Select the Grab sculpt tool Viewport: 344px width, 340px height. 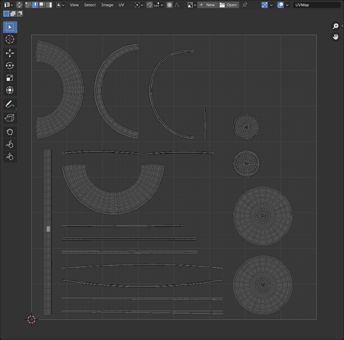tap(10, 132)
